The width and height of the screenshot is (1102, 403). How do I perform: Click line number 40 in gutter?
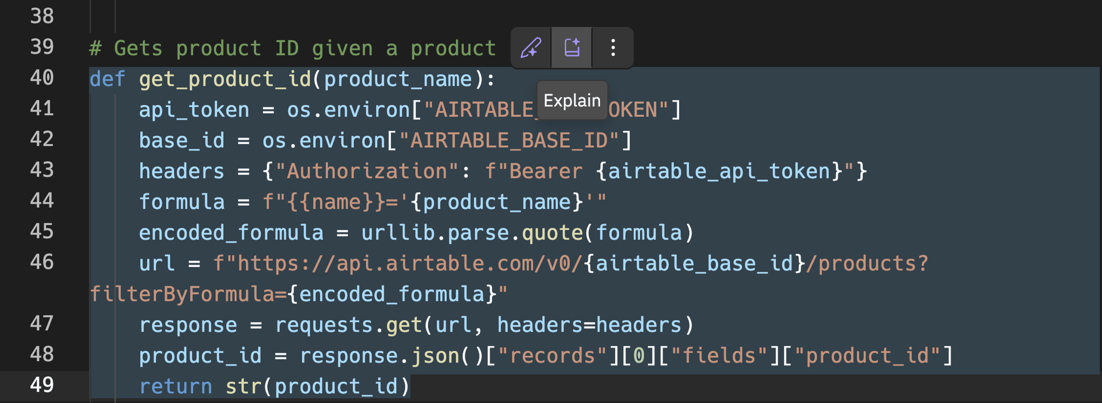coord(42,78)
